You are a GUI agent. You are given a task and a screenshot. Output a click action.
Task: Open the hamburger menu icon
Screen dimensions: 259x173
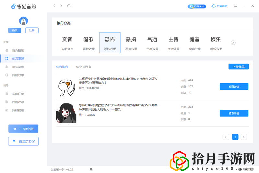[x=236, y=6]
